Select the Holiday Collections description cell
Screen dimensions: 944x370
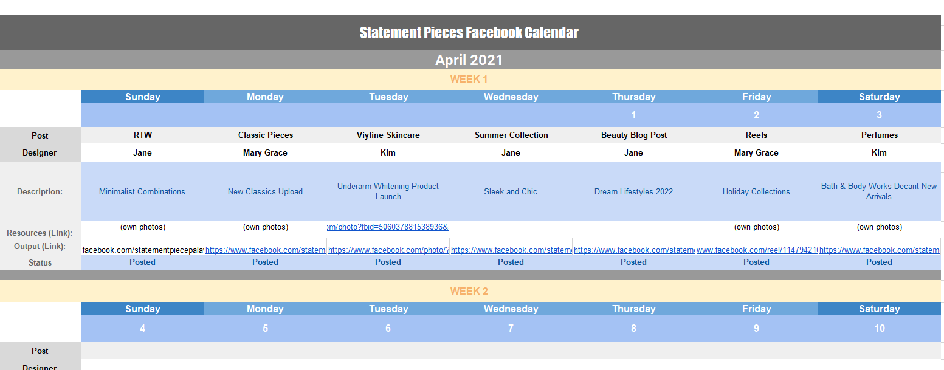point(756,191)
